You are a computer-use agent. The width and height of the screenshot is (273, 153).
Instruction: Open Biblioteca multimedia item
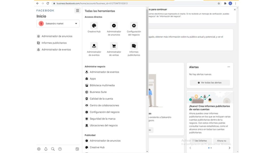pos(100,85)
